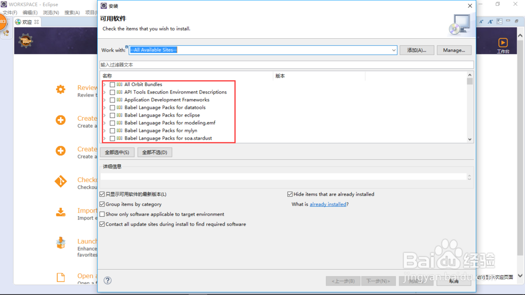Expand Application Development Frameworks node
Image resolution: width=525 pixels, height=295 pixels.
tap(104, 100)
